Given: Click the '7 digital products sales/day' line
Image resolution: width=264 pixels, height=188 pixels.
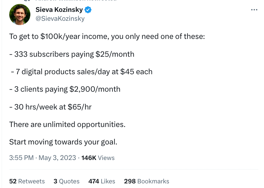Looking at the screenshot, I should pos(82,72).
